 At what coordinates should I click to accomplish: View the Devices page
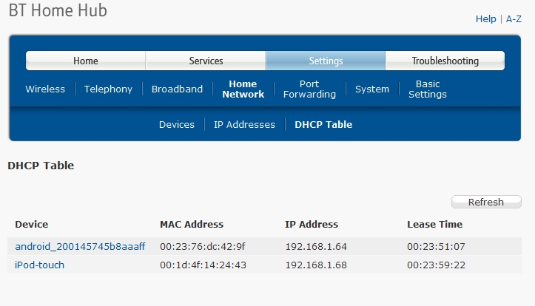coord(177,124)
